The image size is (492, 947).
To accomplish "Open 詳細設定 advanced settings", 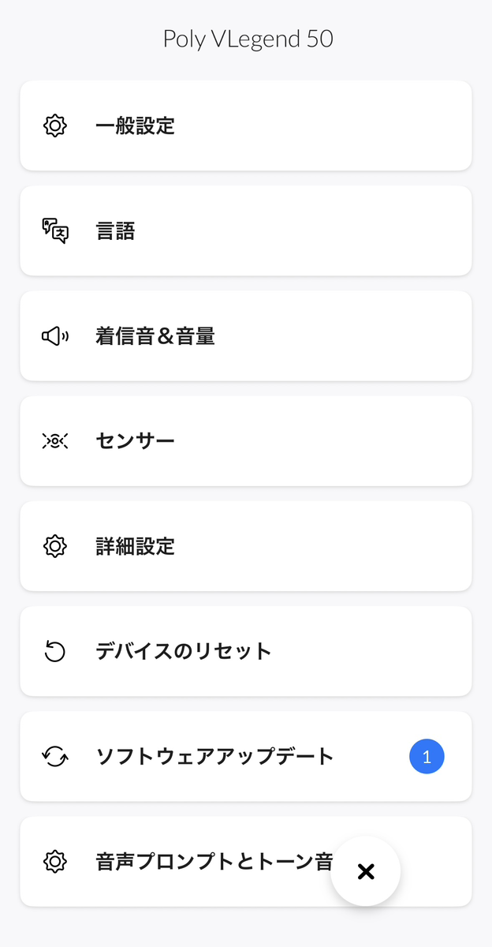I will [135, 546].
